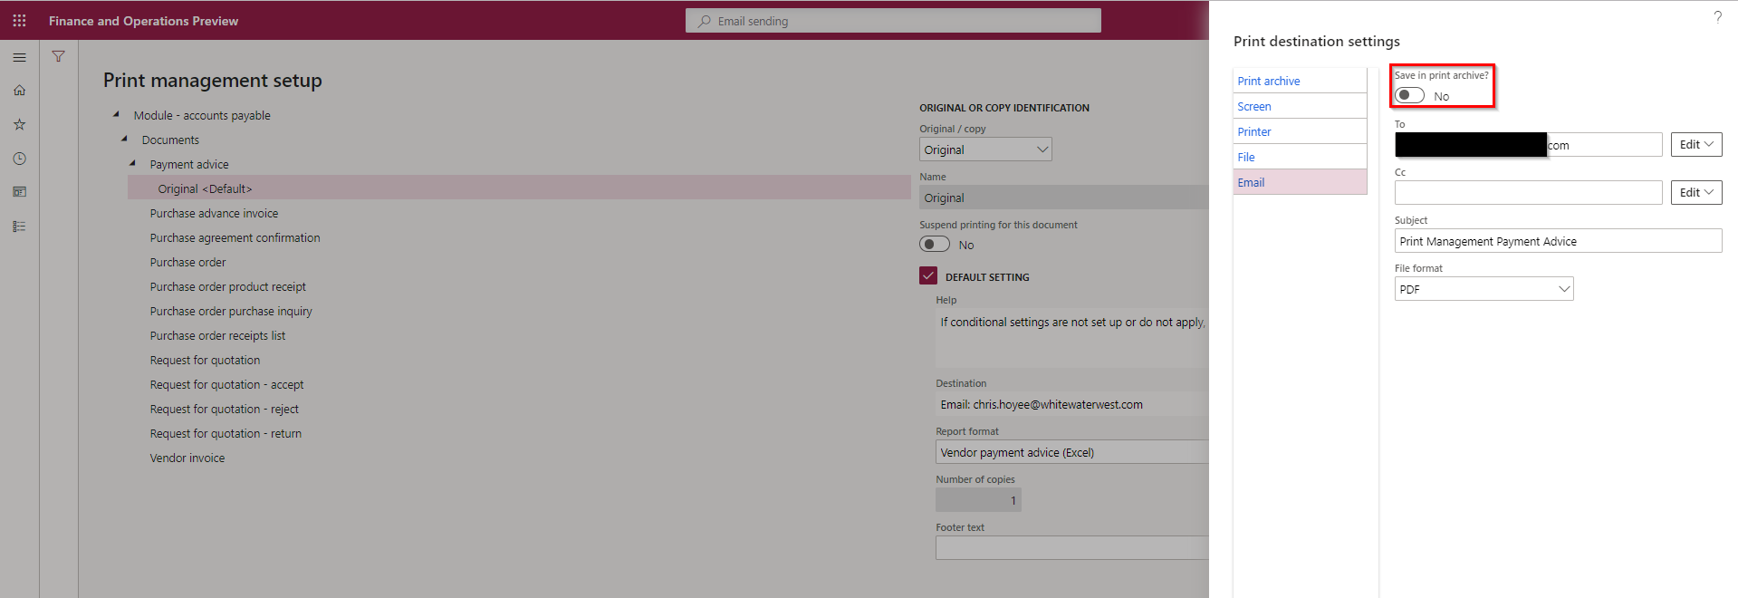Click the filter funnel icon
The height and width of the screenshot is (598, 1738).
click(x=58, y=57)
